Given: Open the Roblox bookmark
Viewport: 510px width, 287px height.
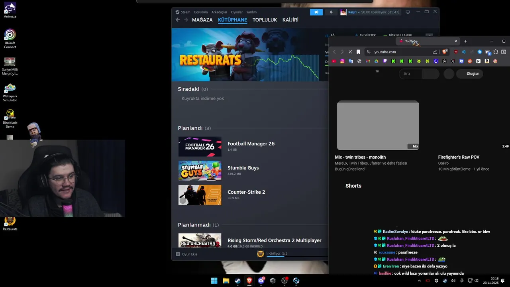Looking at the screenshot, I should tap(461, 61).
